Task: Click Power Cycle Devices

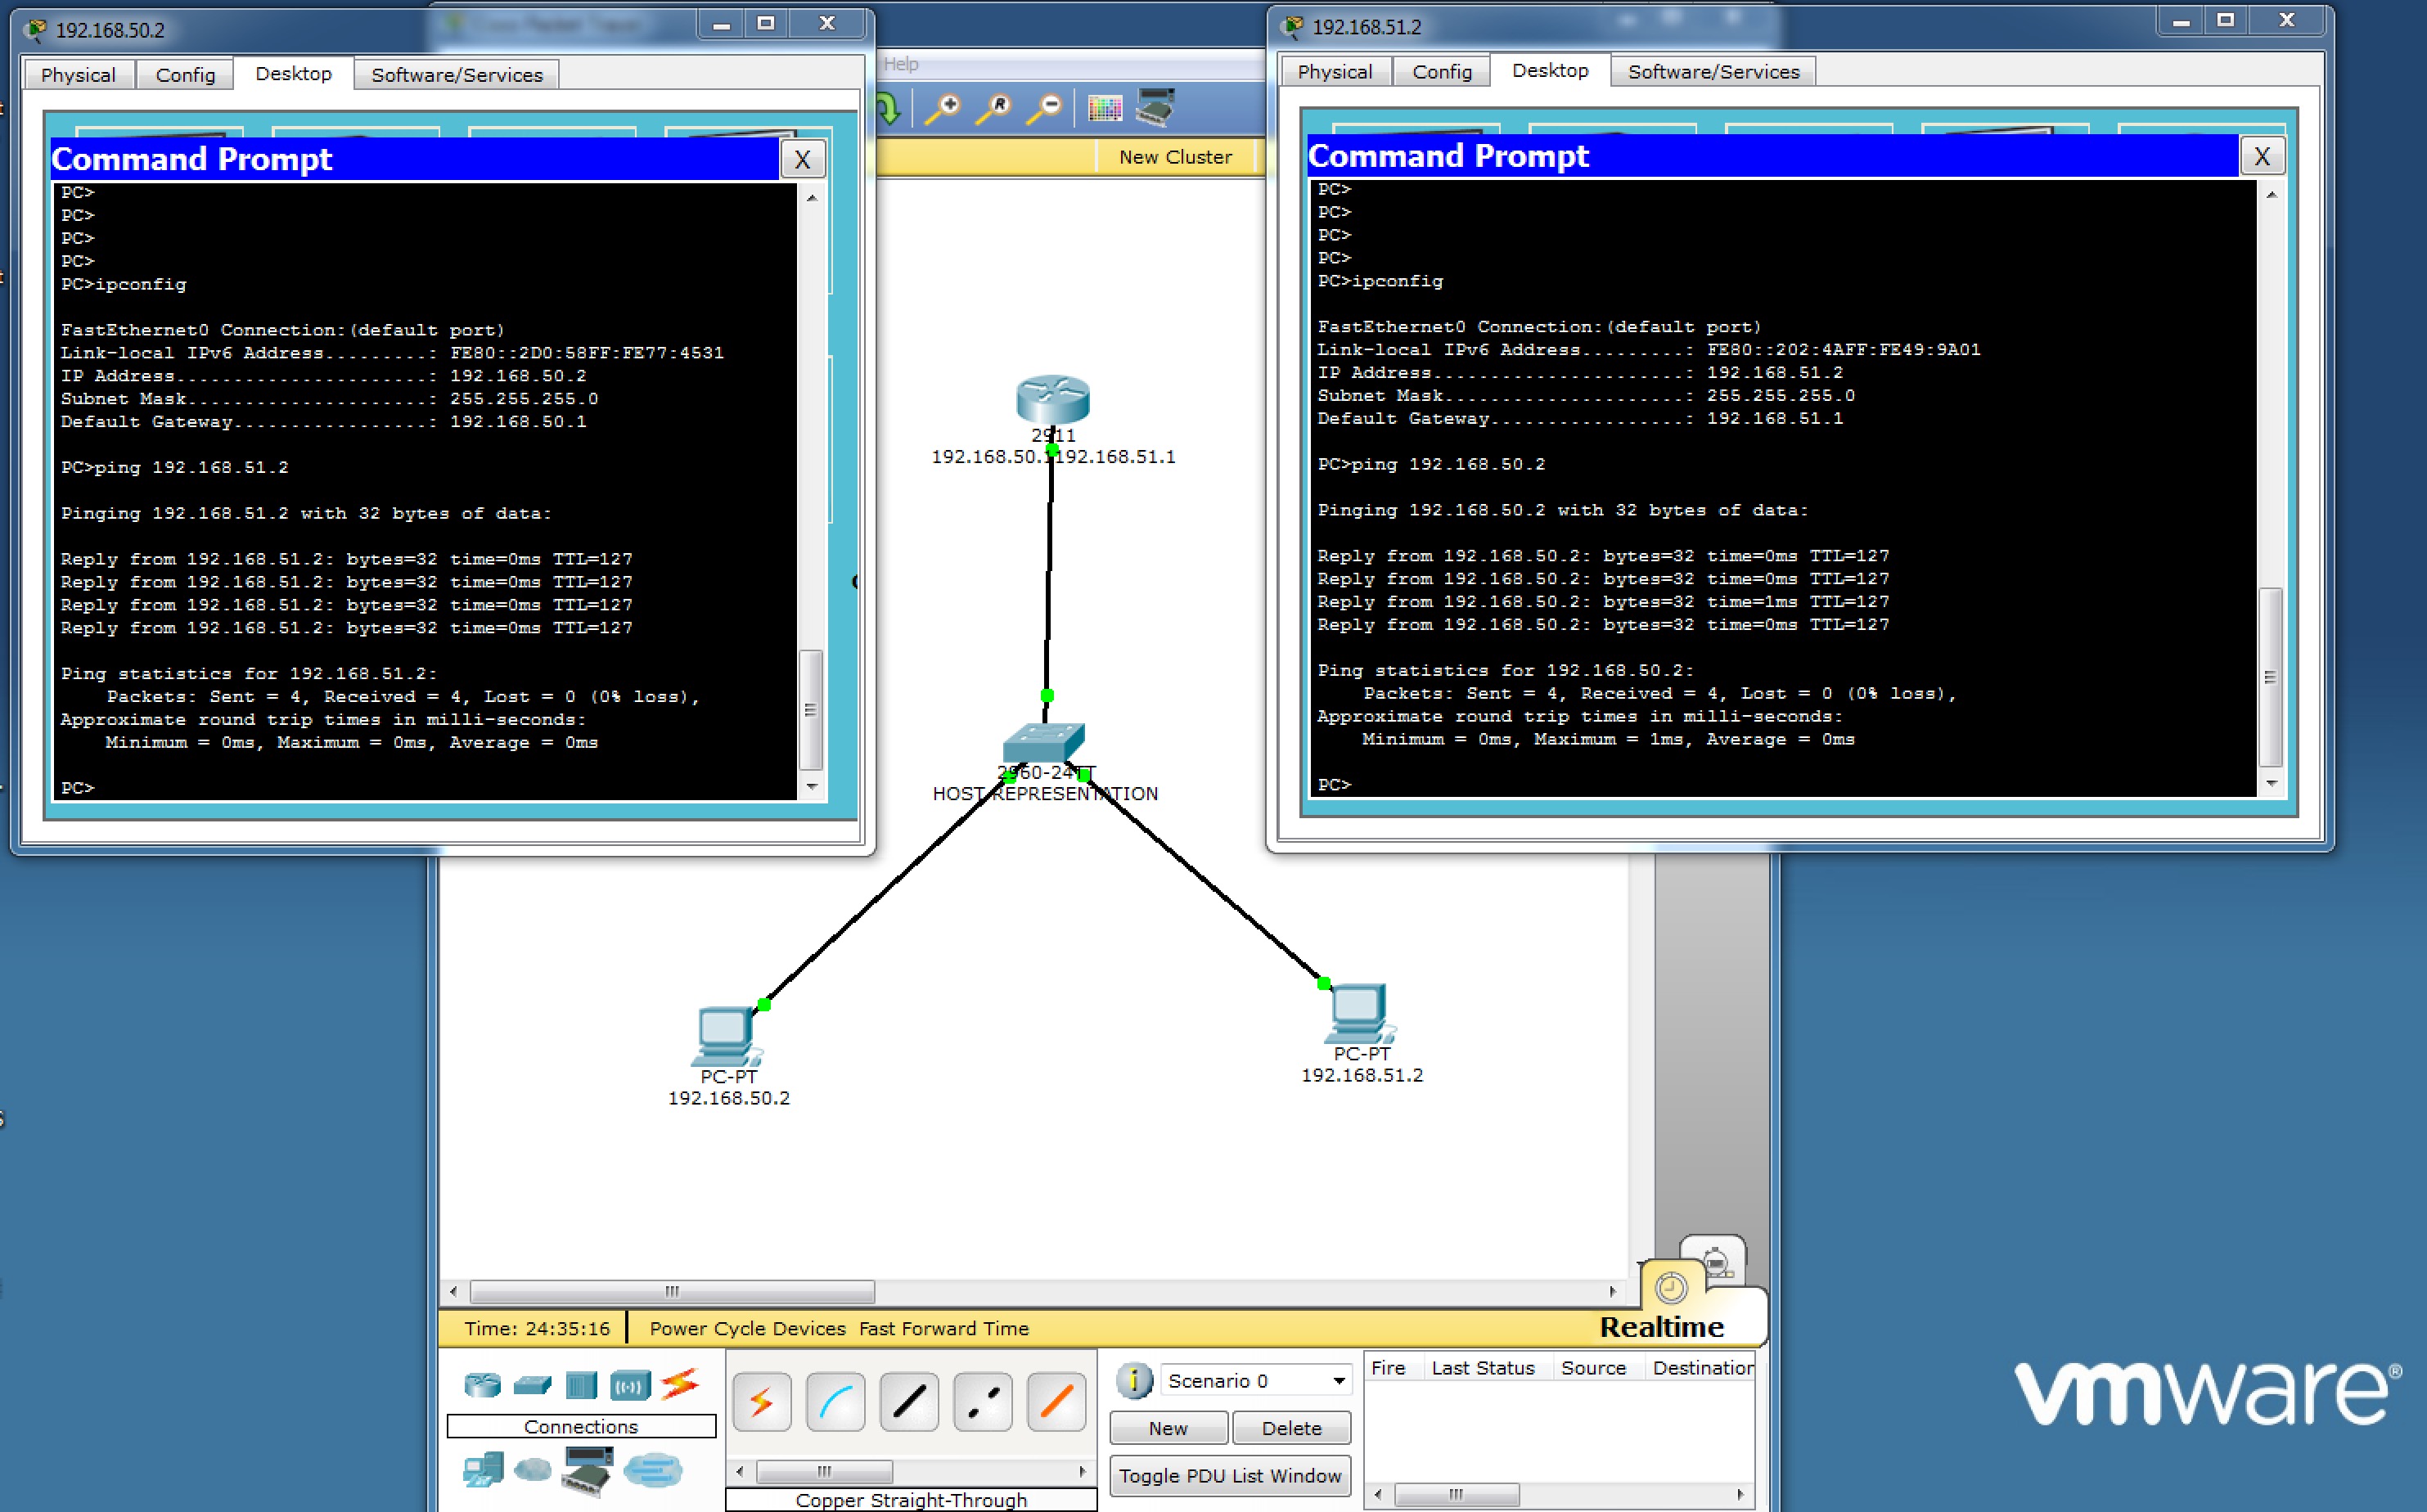Action: coord(747,1328)
